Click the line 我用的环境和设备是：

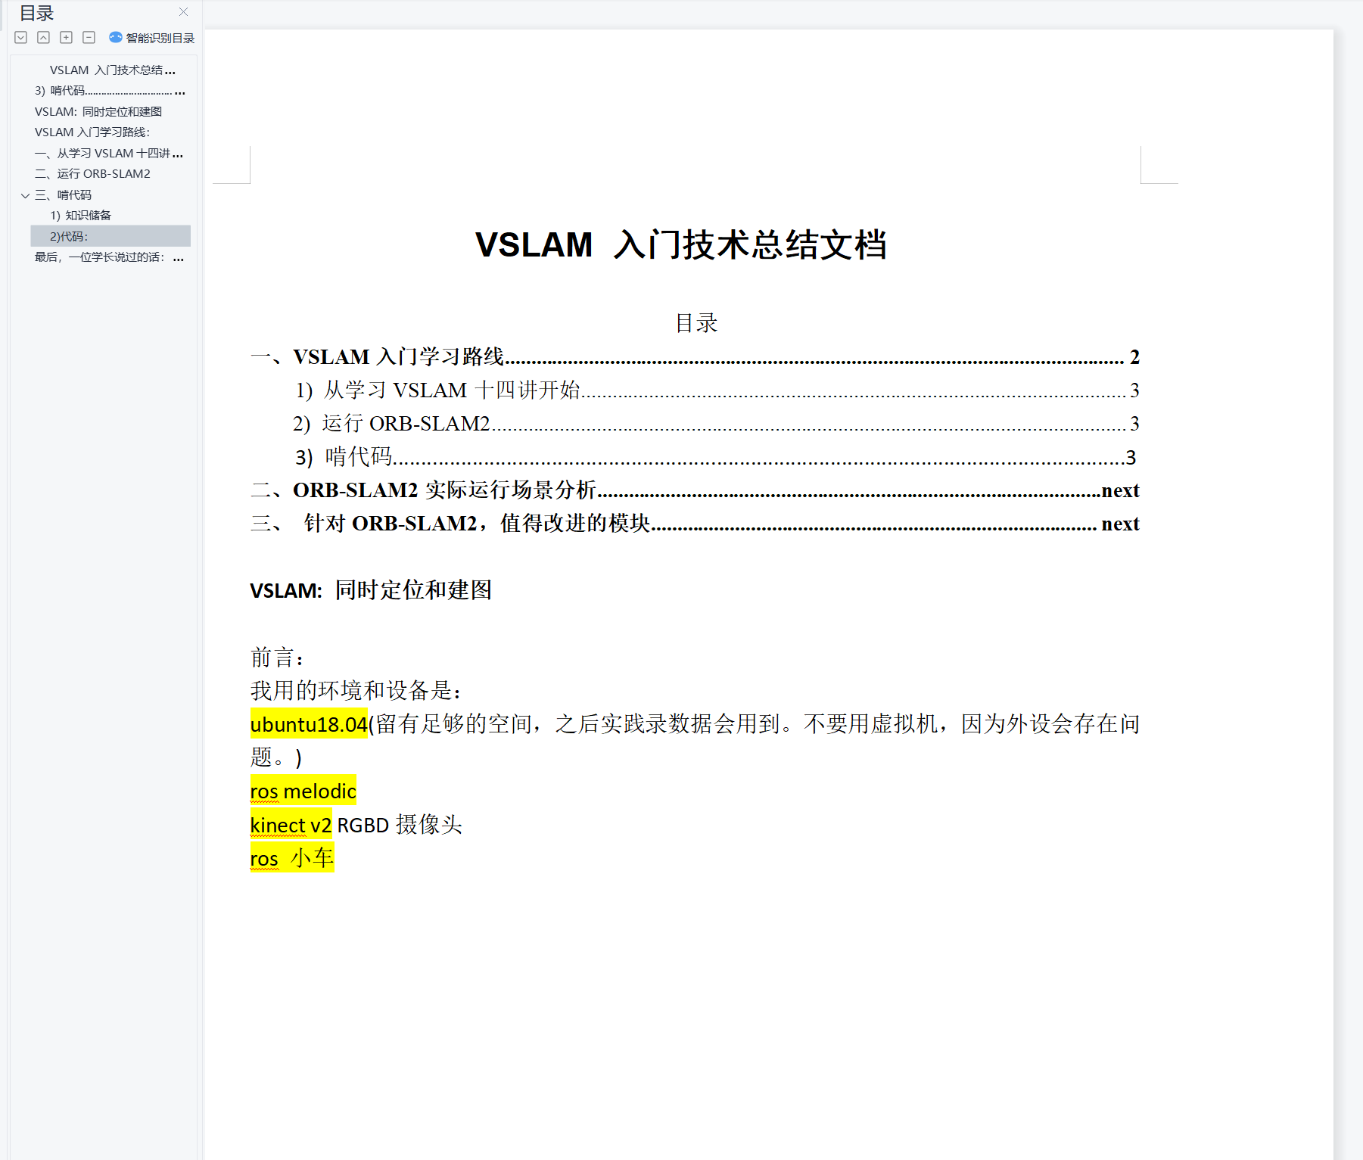[356, 691]
